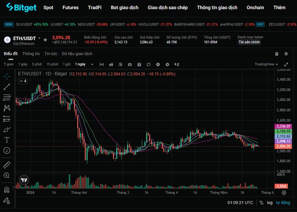Click the Tài sản chính category tag
Viewport: 297px width, 212px height.
click(x=249, y=42)
